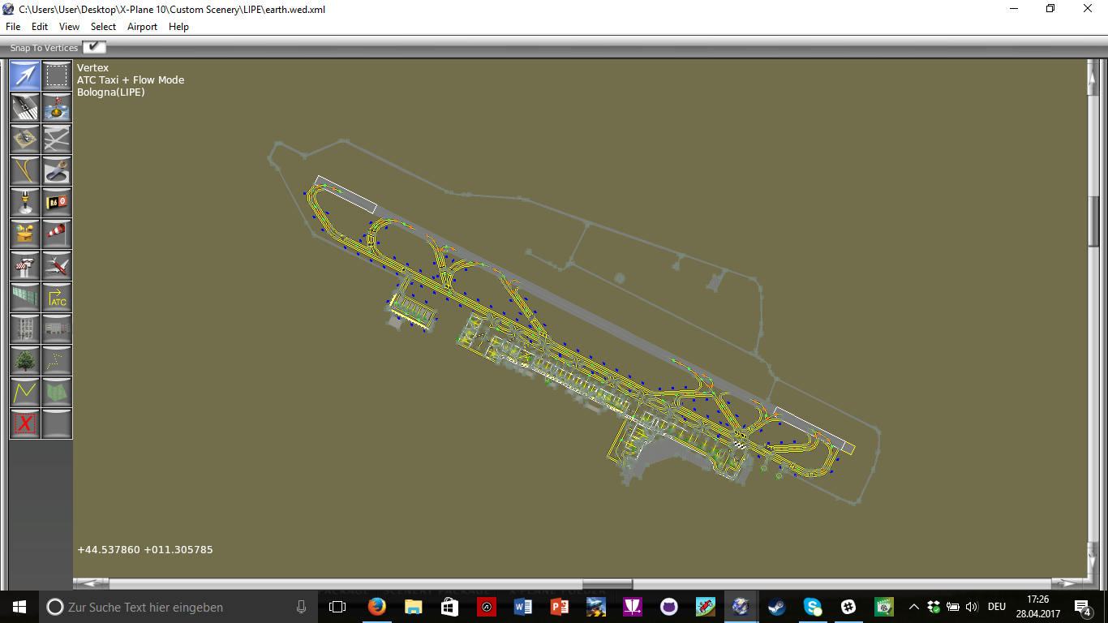Open the volume control in system tray
The width and height of the screenshot is (1108, 623).
point(973,607)
